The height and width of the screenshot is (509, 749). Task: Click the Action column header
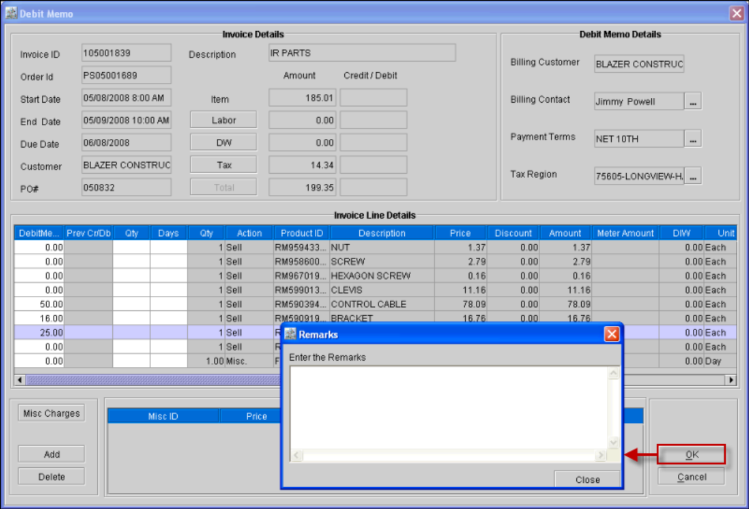click(x=249, y=233)
